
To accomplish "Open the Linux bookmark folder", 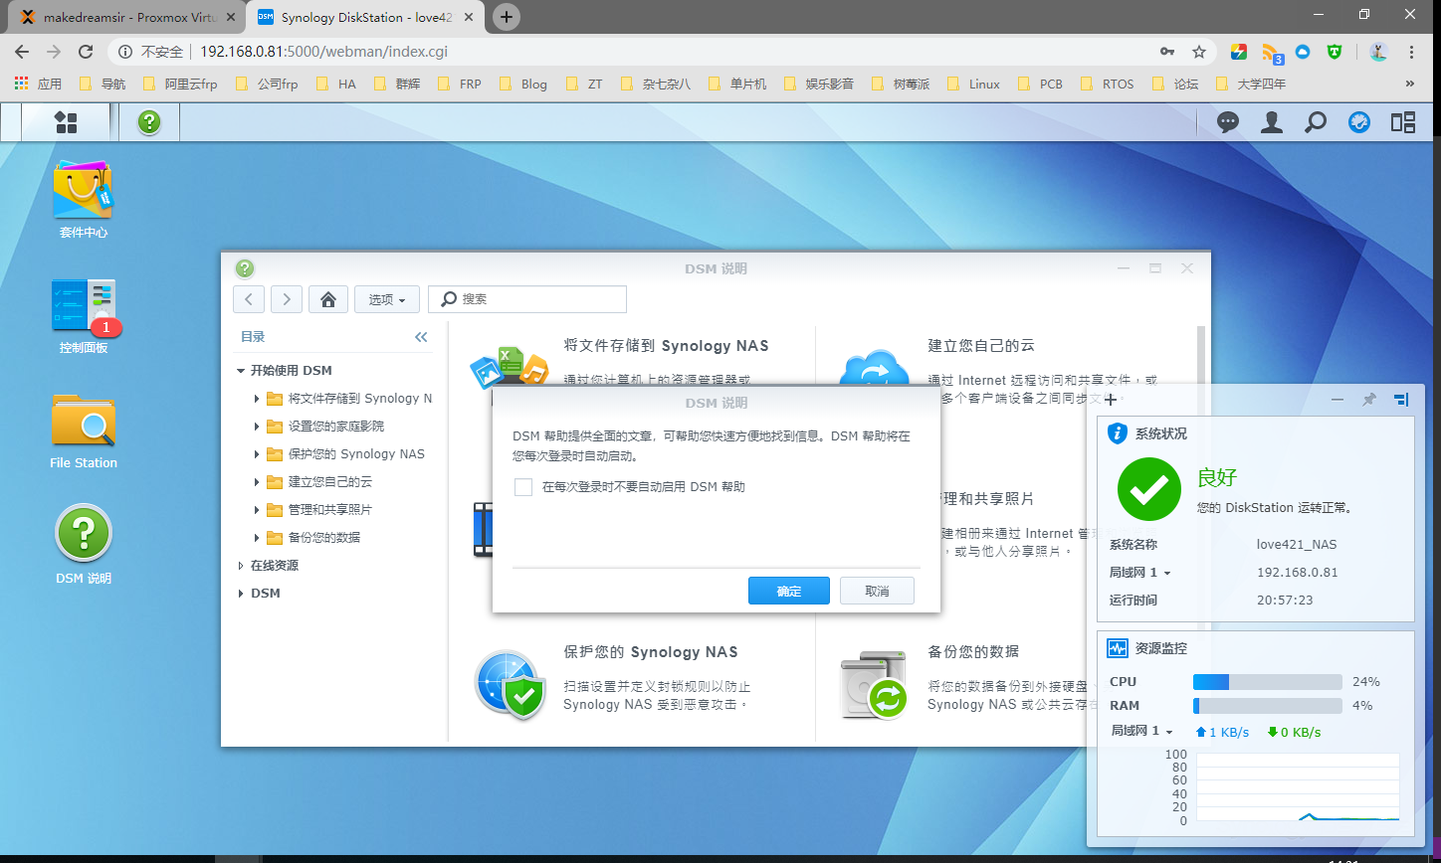I will tap(973, 84).
